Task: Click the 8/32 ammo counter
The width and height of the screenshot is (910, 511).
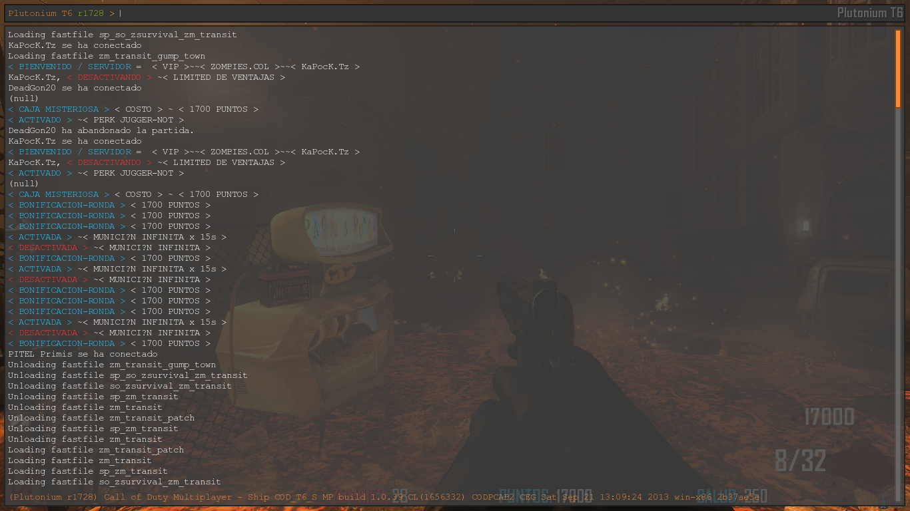Action: (800, 460)
